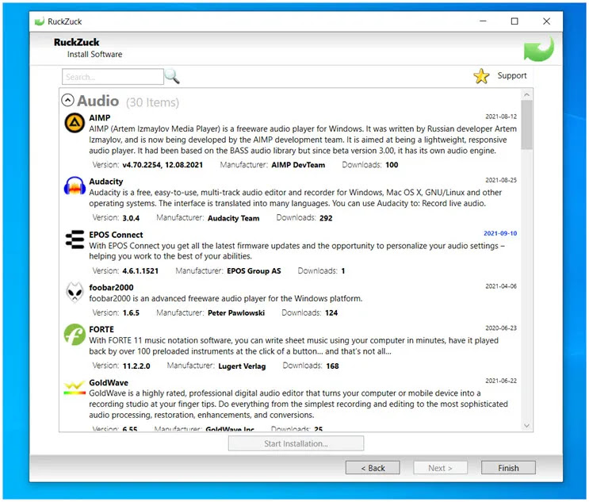Screen dimensions: 589x502
Task: Click FORTE version 11.2.2.0
Action: tap(136, 366)
